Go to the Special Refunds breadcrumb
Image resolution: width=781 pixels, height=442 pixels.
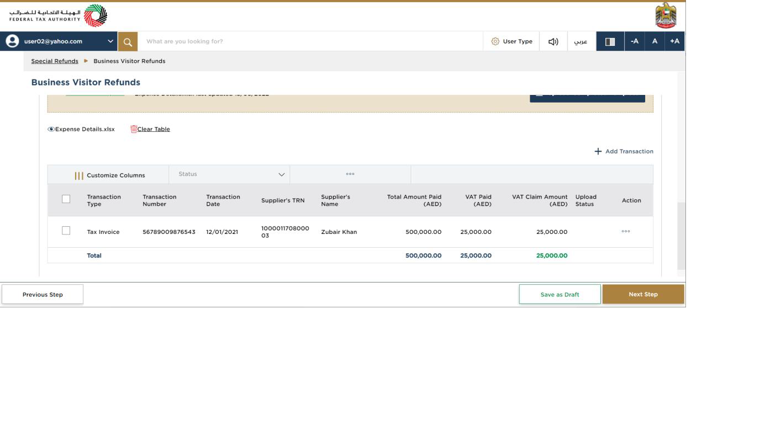55,61
